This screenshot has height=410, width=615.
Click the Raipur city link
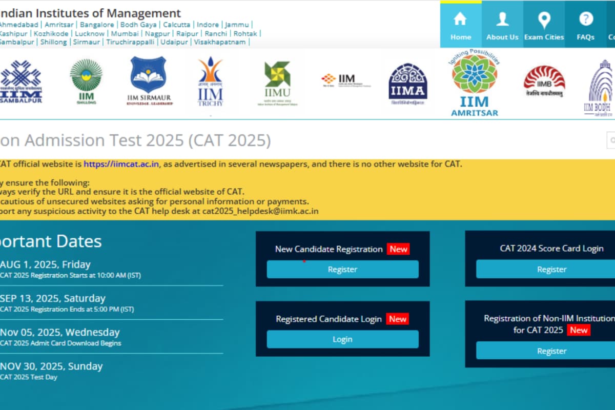pyautogui.click(x=188, y=33)
